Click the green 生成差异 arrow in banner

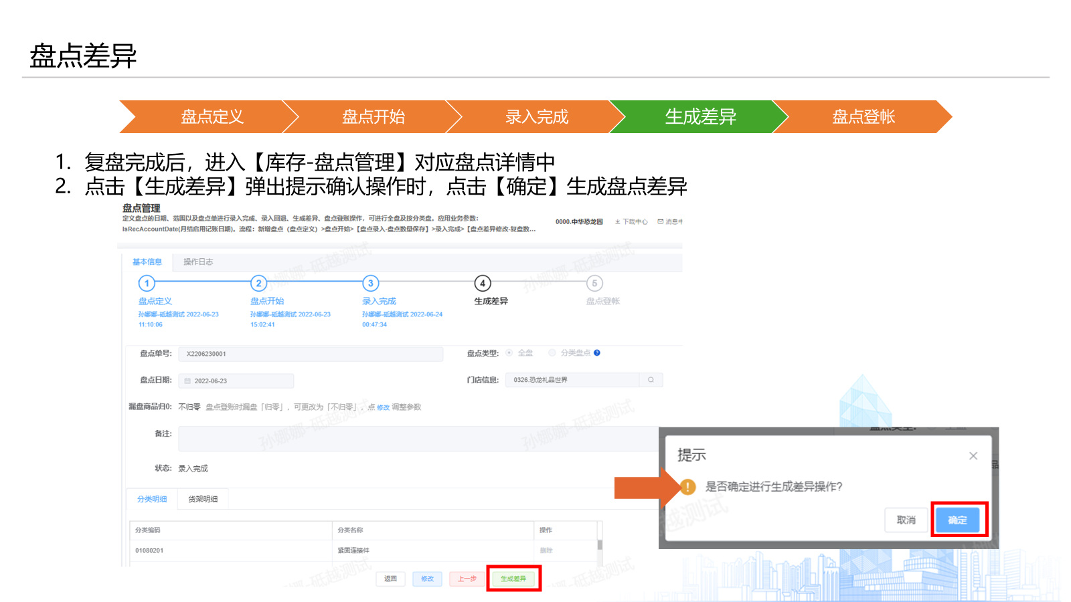[x=699, y=116]
